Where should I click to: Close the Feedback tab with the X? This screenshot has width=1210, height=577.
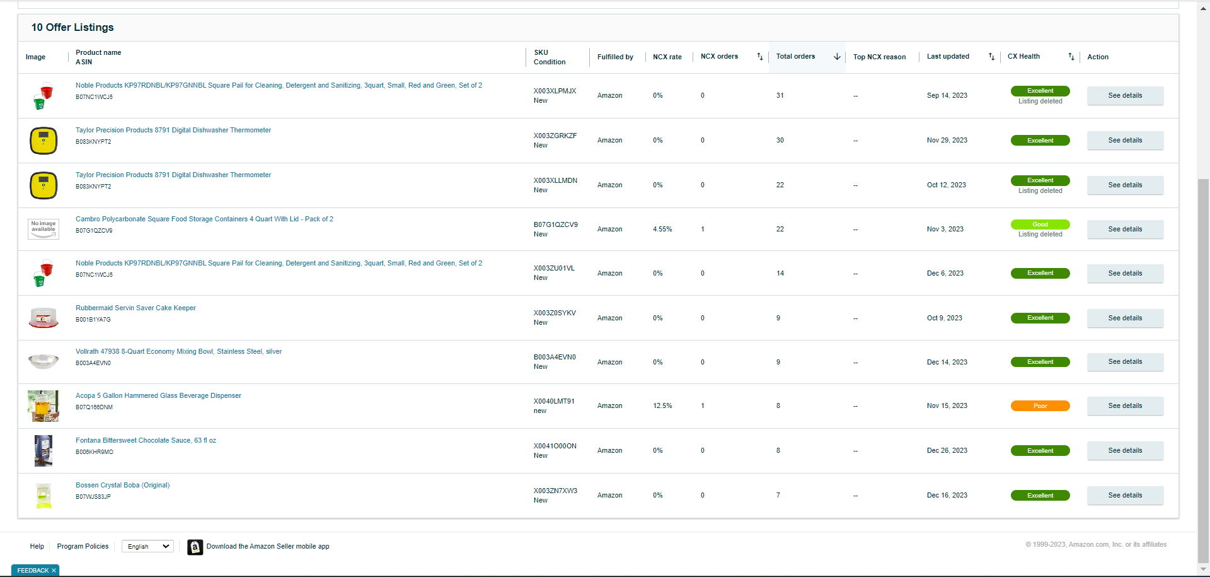54,571
